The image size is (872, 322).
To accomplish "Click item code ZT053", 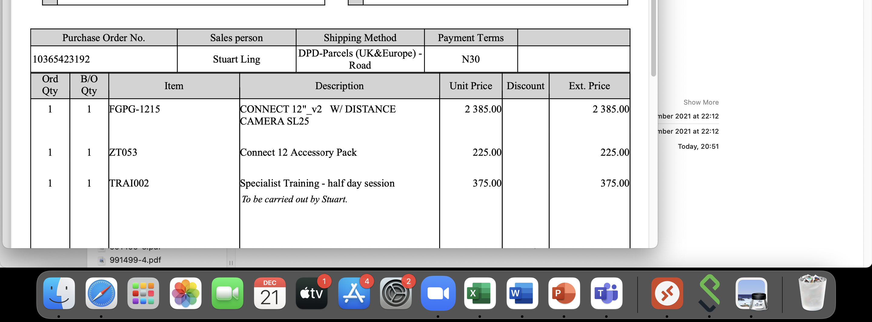I will (x=123, y=152).
